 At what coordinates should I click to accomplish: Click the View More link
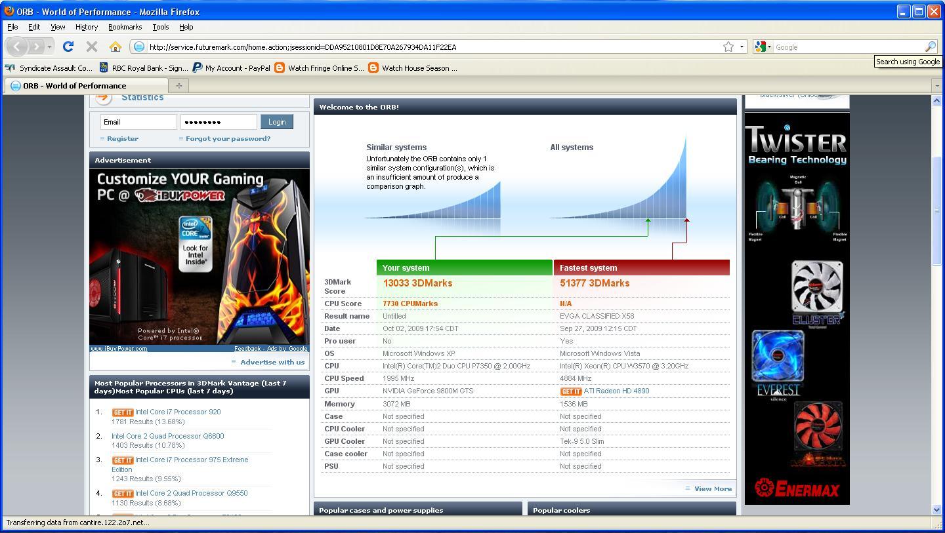coord(713,488)
